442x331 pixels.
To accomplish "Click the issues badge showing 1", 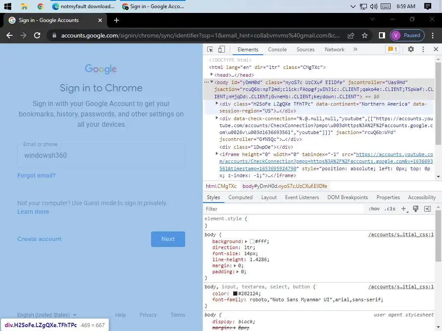I will (x=392, y=49).
